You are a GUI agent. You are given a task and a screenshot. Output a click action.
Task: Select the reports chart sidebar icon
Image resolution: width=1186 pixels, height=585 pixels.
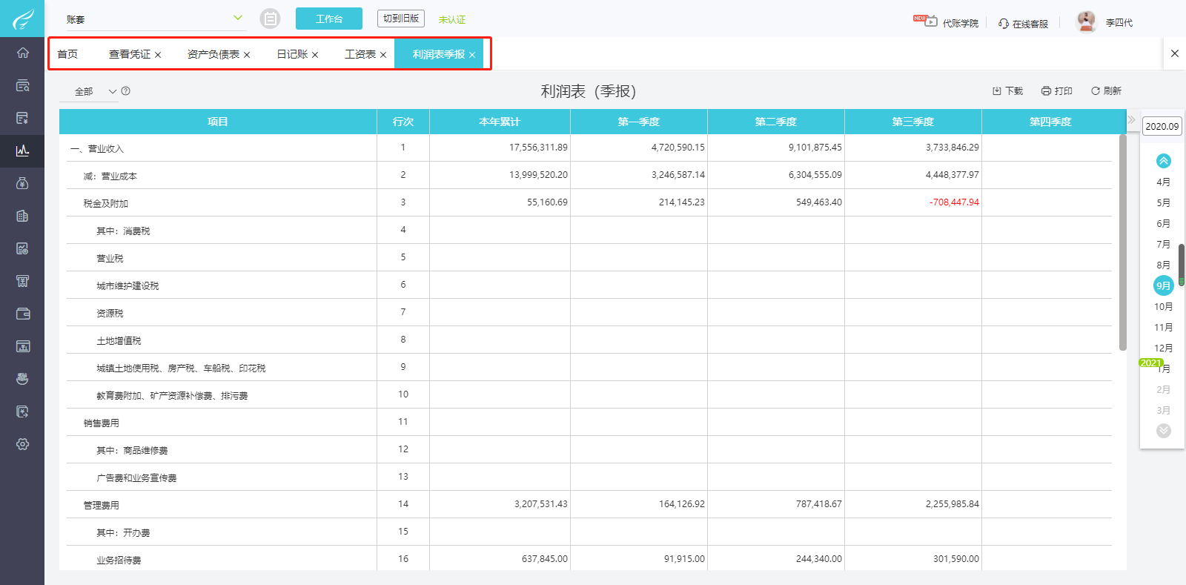click(22, 151)
